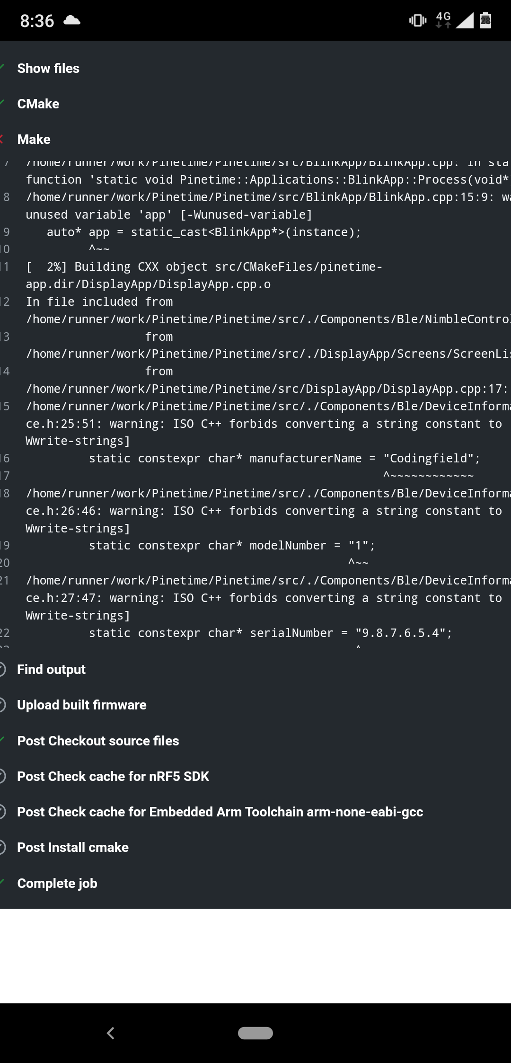The width and height of the screenshot is (511, 1063).
Task: Click the skipped status icon beside Find output
Action: (x=2, y=669)
